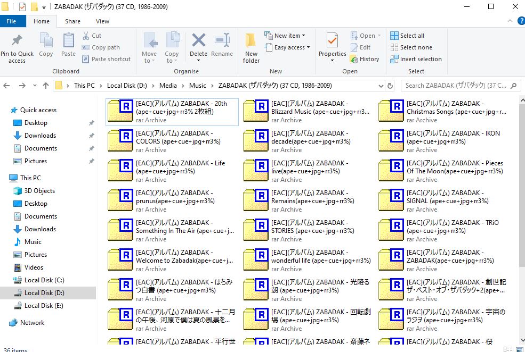The image size is (525, 352).
Task: Click Media in the address bar path
Action: [x=168, y=86]
